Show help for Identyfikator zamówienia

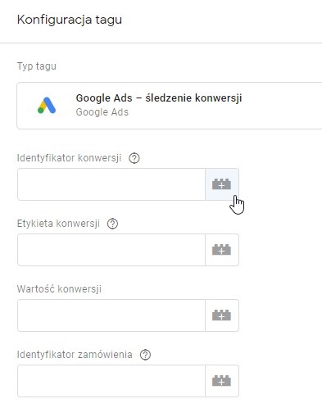[x=145, y=355]
